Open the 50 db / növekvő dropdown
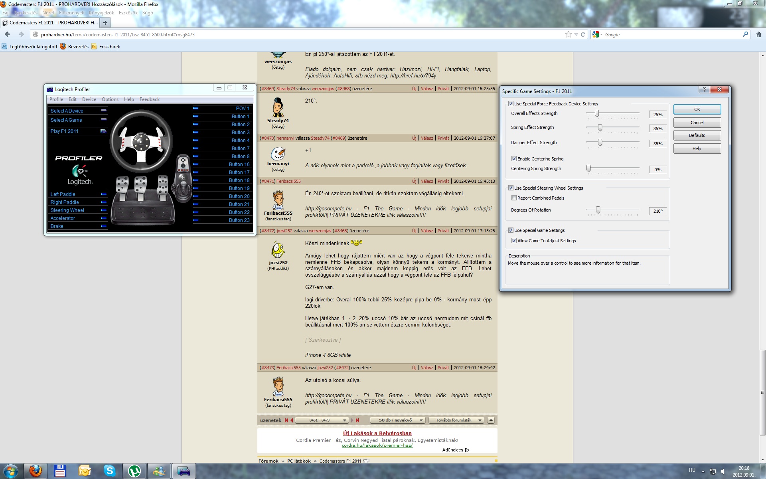Screen dimensions: 766x479 397,420
